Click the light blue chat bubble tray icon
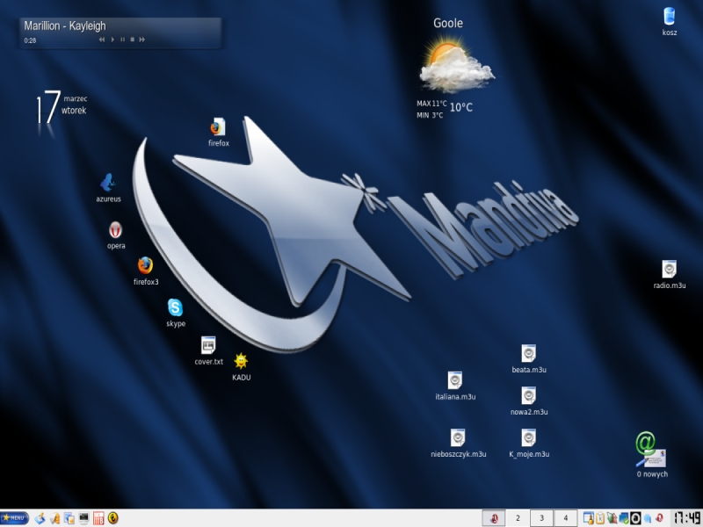 [648, 519]
